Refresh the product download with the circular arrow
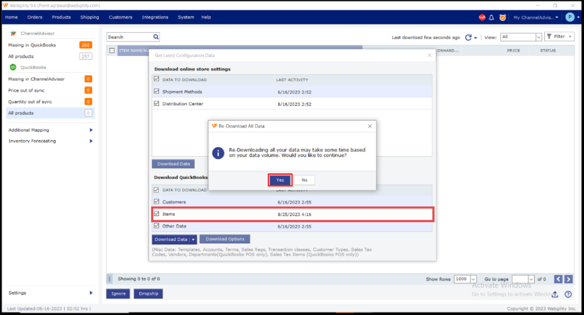This screenshot has height=315, width=584. pos(468,37)
